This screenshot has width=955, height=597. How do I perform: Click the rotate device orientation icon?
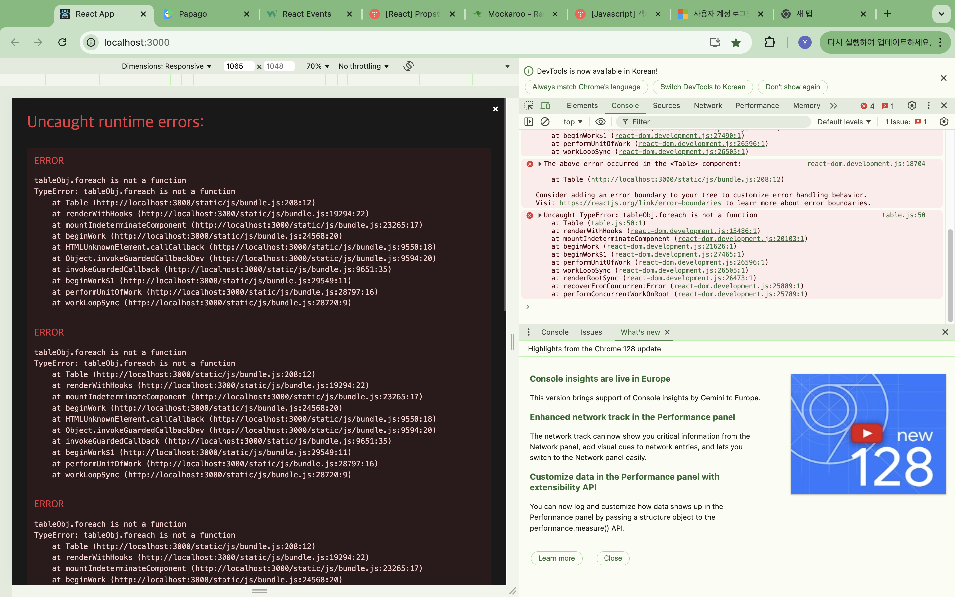(x=408, y=66)
